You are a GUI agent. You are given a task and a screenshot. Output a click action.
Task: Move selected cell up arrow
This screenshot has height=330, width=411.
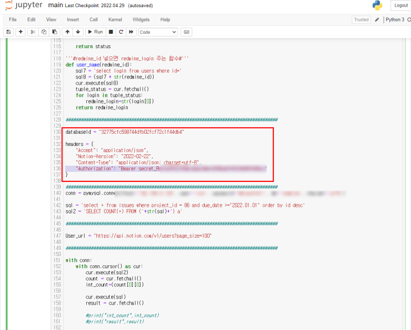coord(67,32)
